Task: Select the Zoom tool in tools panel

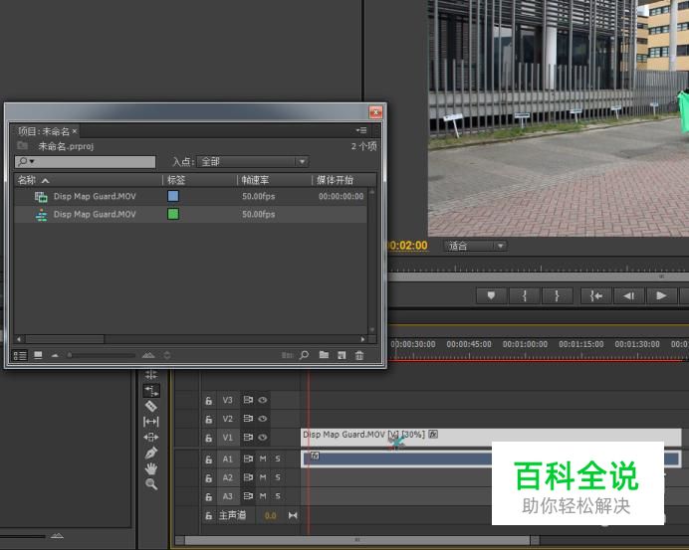Action: [151, 484]
